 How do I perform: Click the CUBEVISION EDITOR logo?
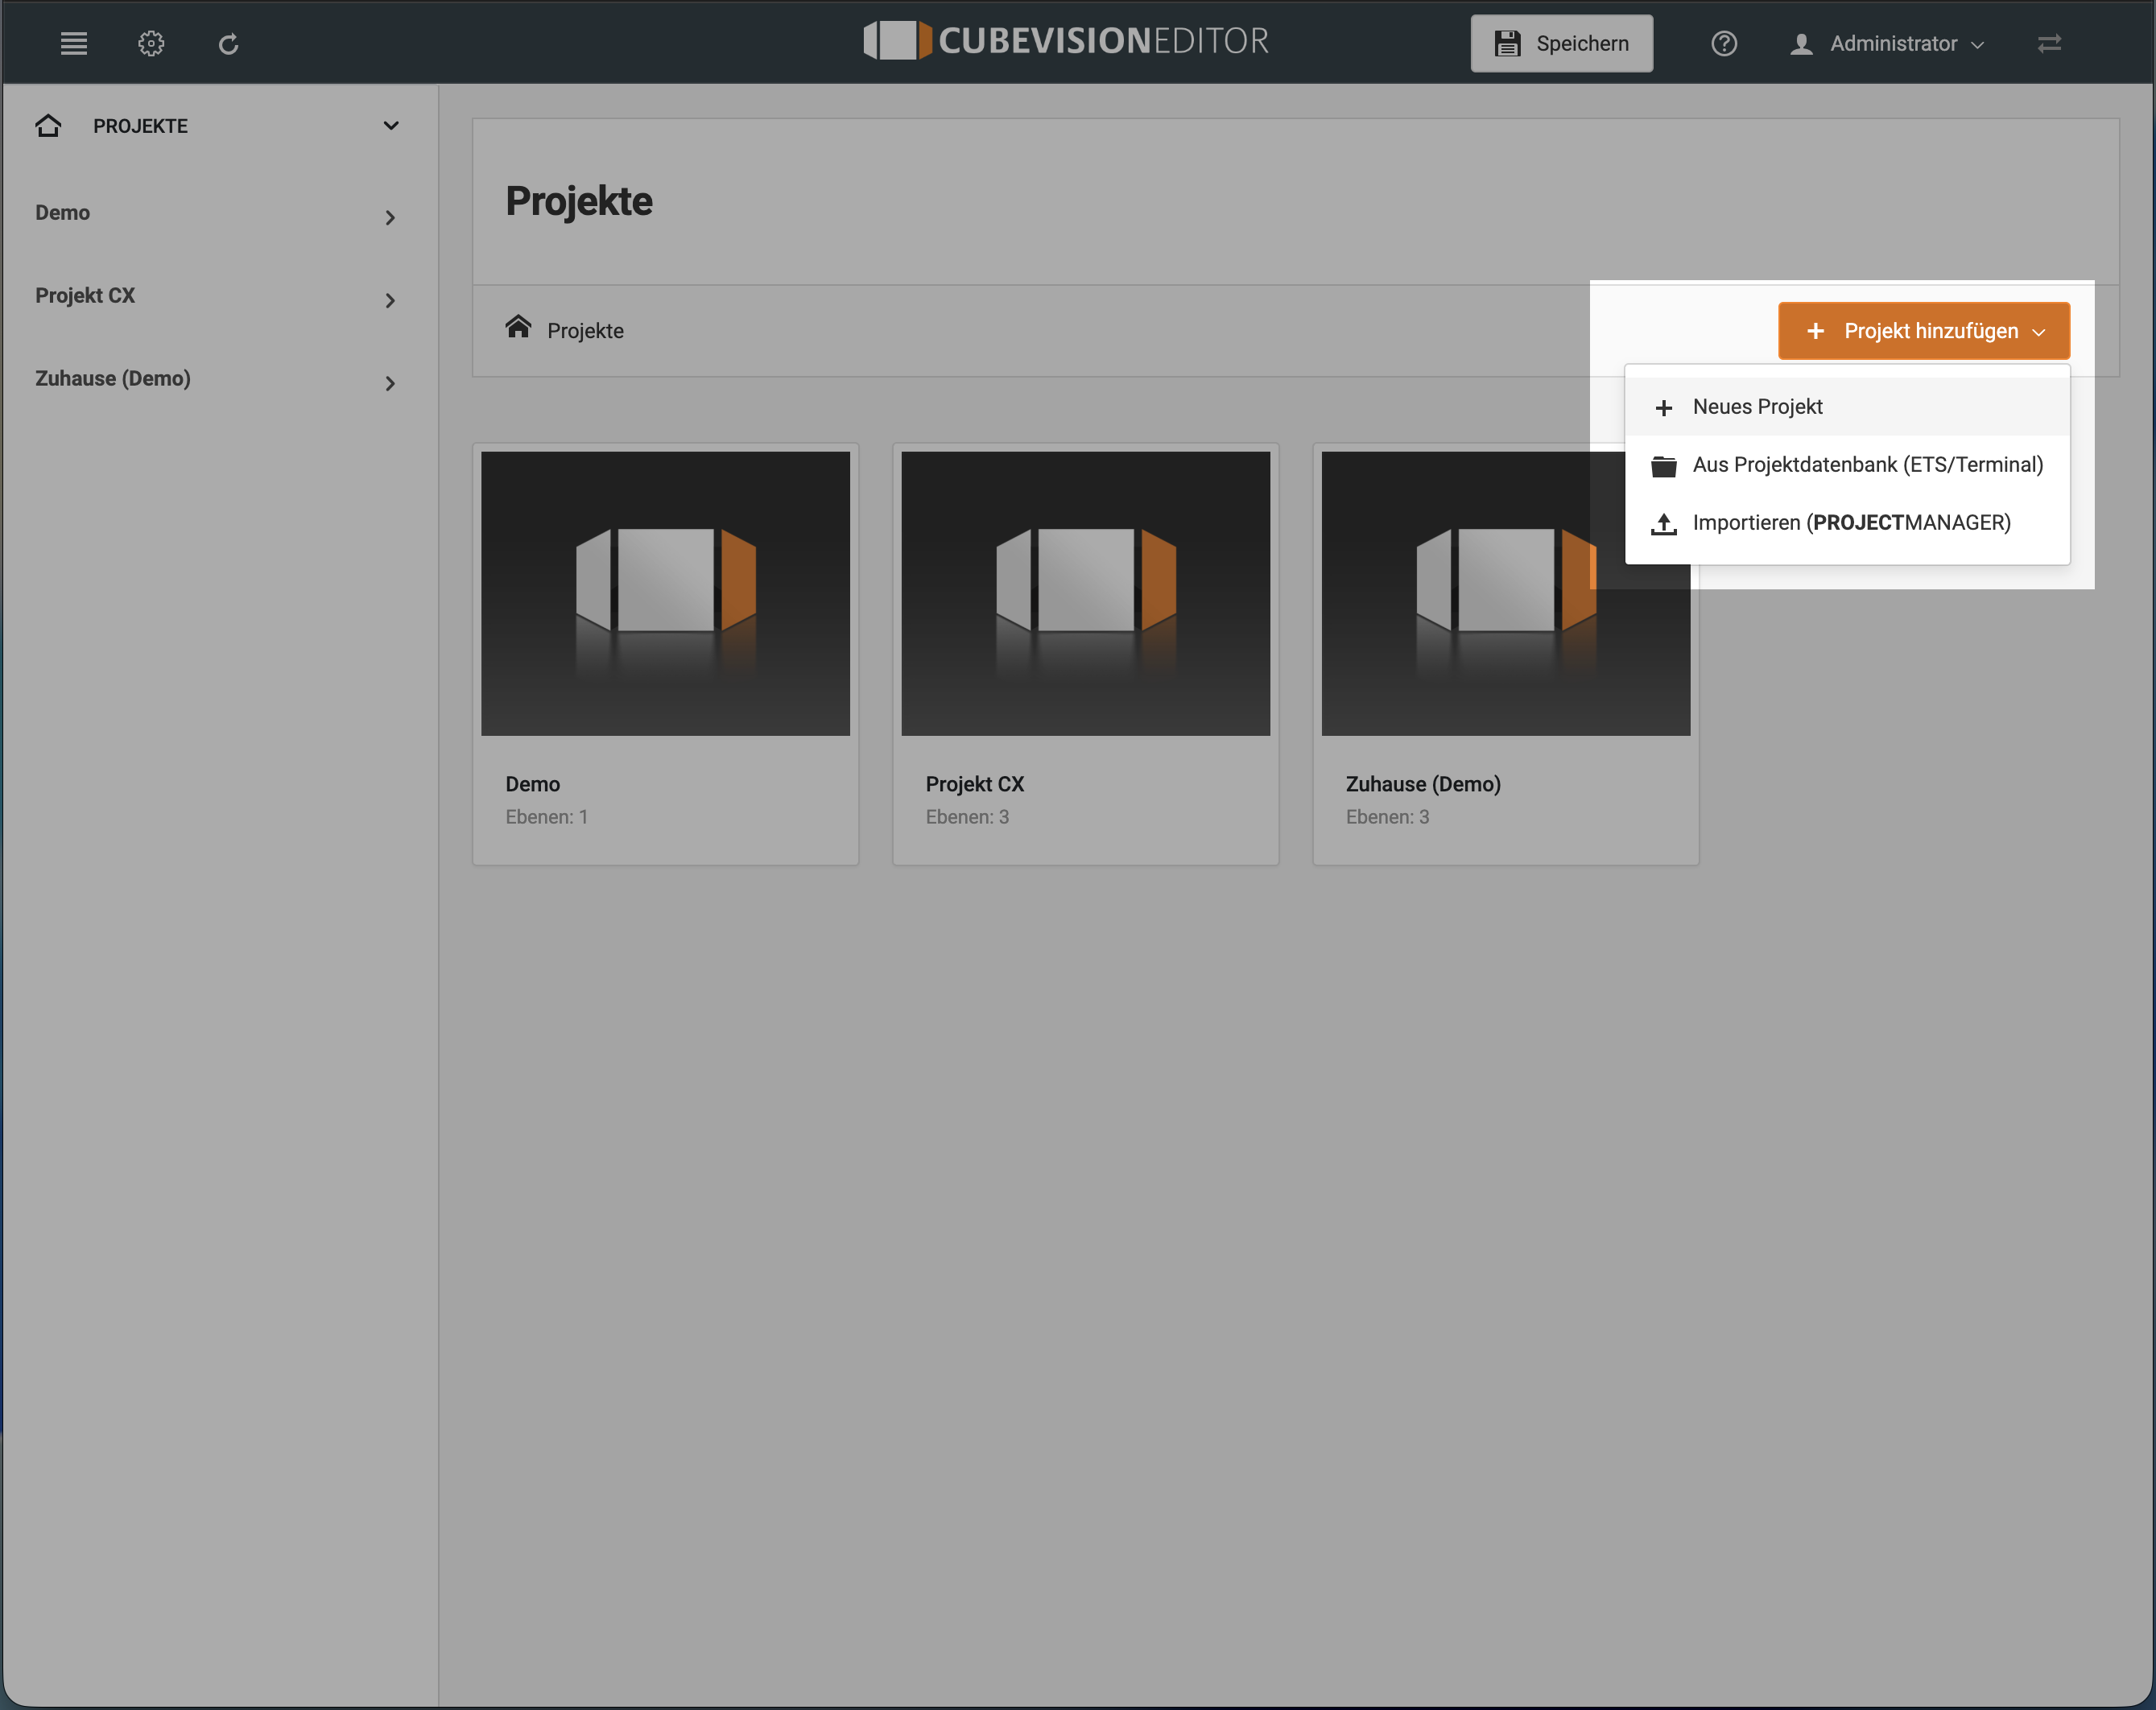point(1066,41)
